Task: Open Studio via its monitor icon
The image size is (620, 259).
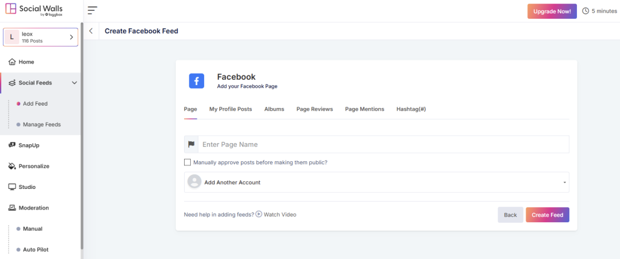Action: point(12,187)
